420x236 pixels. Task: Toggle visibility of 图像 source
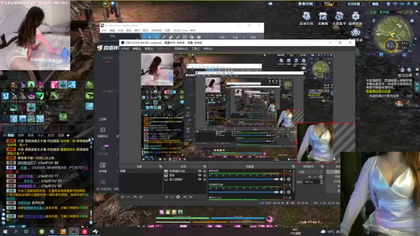pyautogui.click(x=199, y=175)
